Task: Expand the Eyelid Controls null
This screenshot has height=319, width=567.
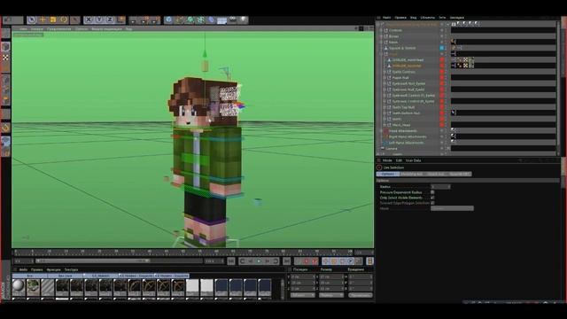Action: 384,72
